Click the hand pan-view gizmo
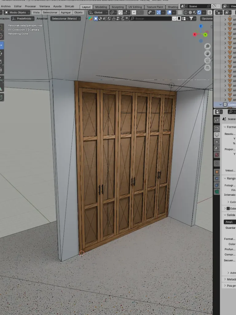 (x=207, y=54)
